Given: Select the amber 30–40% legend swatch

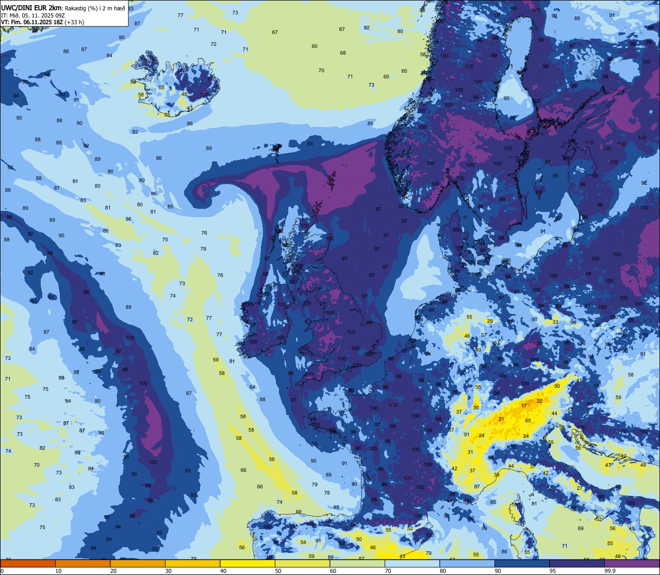Looking at the screenshot, I should coord(192,563).
